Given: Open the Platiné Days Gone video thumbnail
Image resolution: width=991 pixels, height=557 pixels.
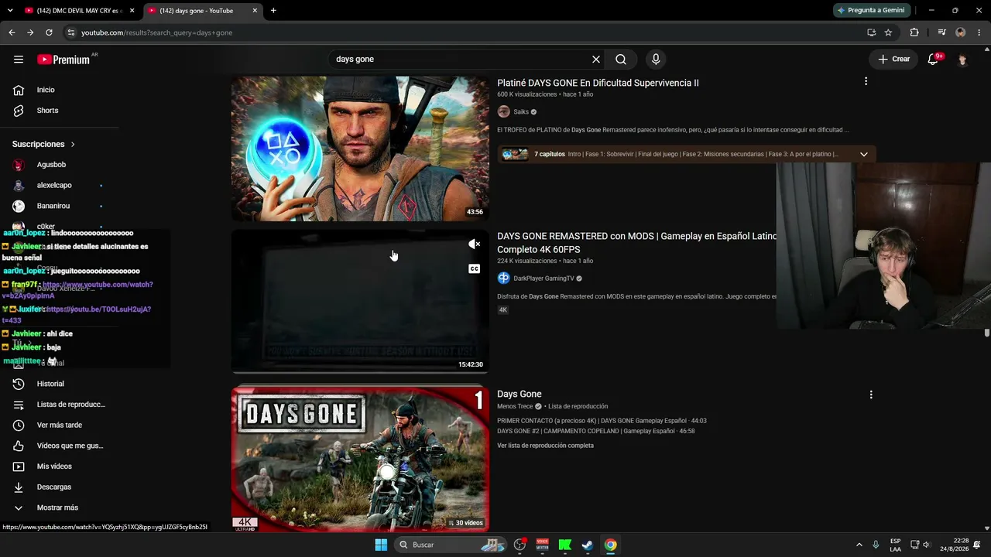Looking at the screenshot, I should coord(360,148).
